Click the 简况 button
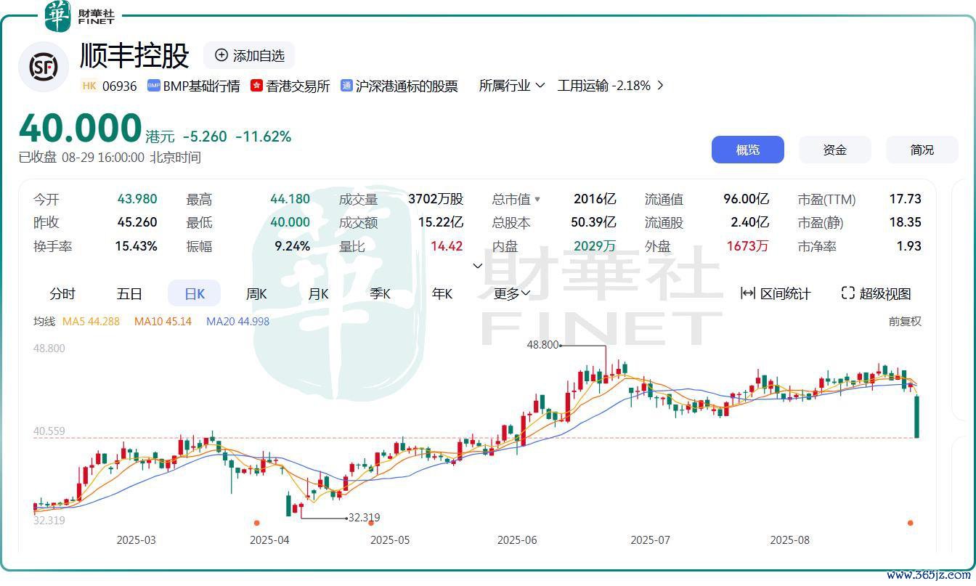This screenshot has height=586, width=976. point(922,150)
